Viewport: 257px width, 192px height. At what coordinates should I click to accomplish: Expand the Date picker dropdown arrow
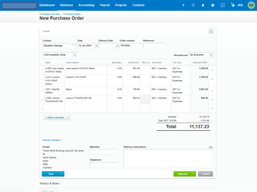[96, 46]
